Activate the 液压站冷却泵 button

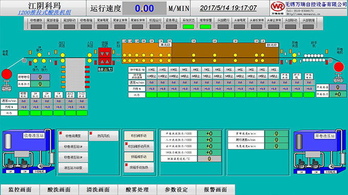point(73,168)
